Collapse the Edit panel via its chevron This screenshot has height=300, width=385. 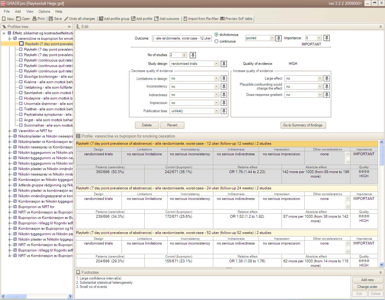click(x=380, y=27)
